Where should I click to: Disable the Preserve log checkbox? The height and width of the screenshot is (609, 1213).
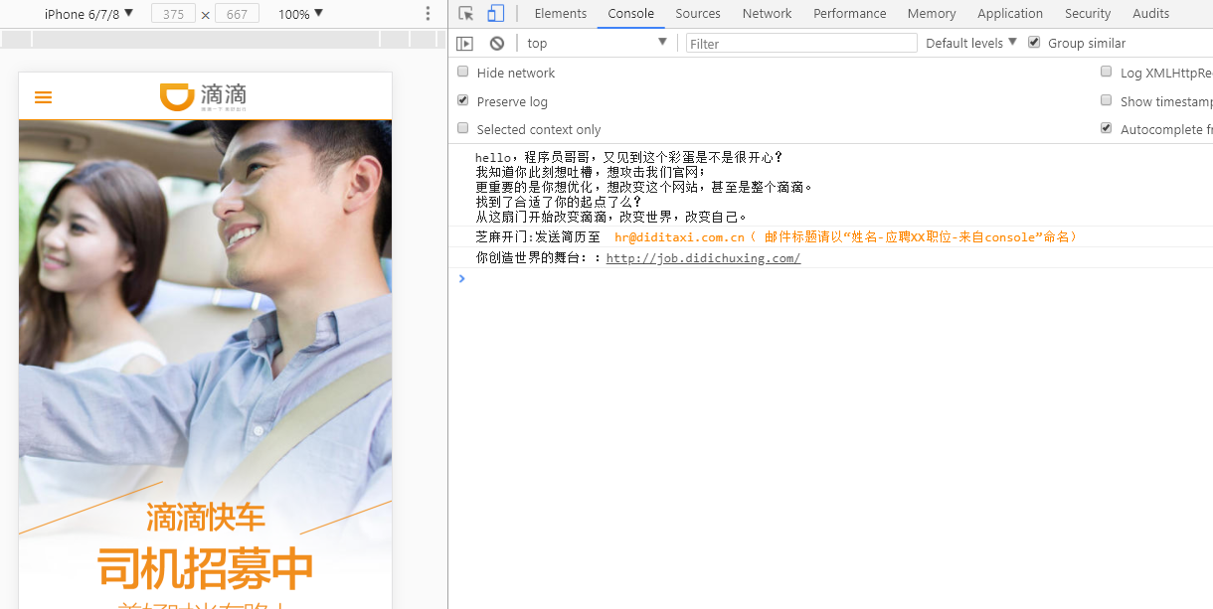(x=462, y=100)
